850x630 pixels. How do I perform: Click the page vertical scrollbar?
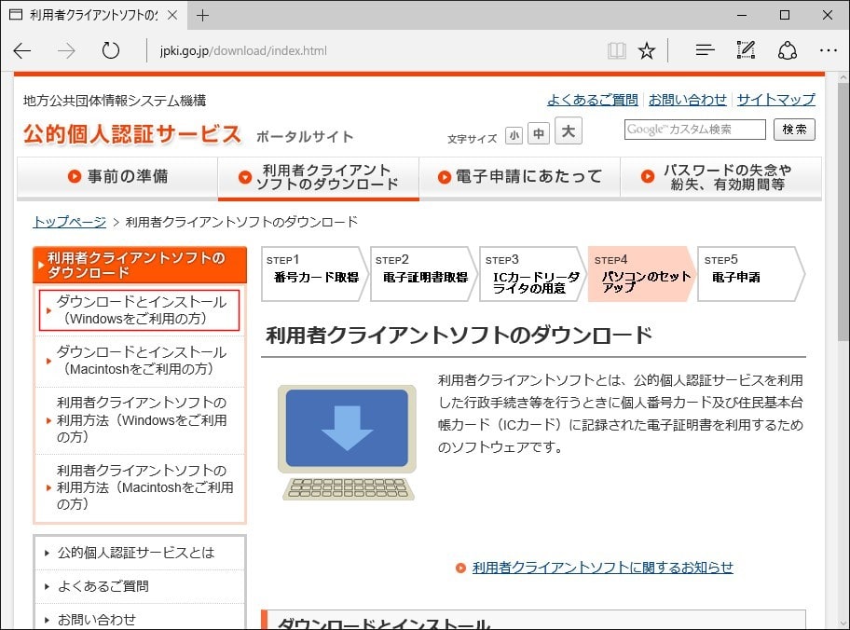click(843, 280)
